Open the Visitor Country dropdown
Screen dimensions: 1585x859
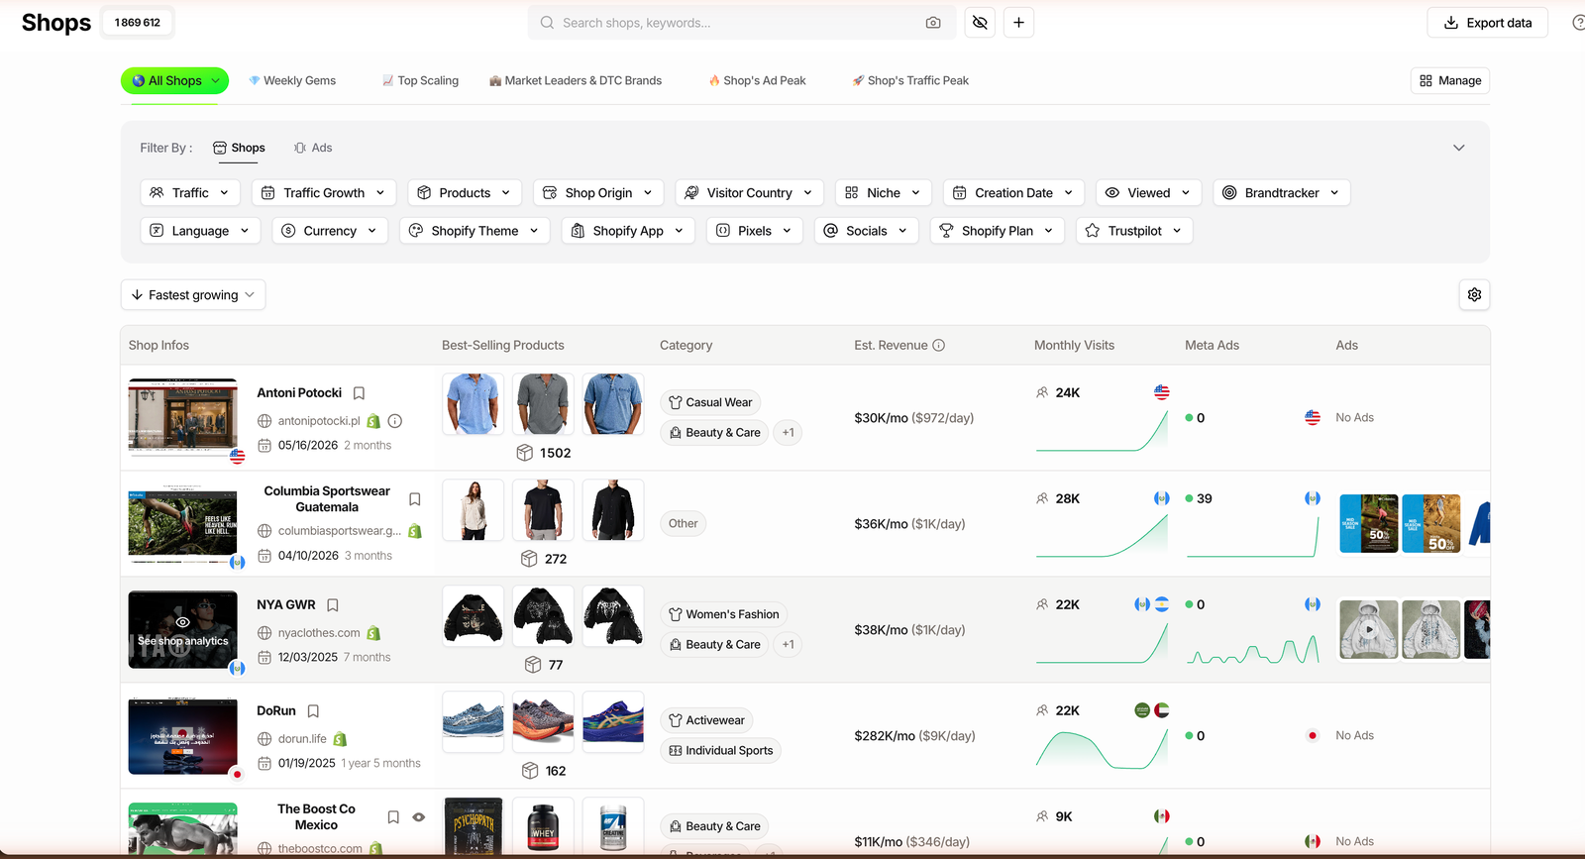pos(750,193)
